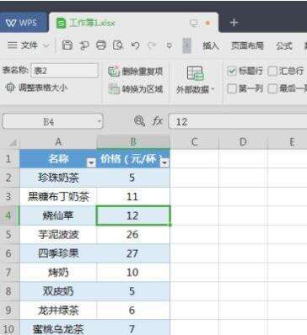Click the Save icon in toolbar
Screen dimensions: 307x335
(67, 45)
